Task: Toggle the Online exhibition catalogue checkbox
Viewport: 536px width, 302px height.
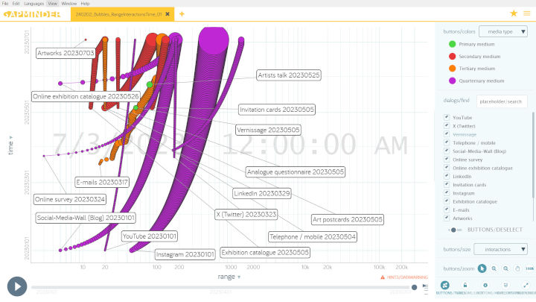Action: pos(447,168)
